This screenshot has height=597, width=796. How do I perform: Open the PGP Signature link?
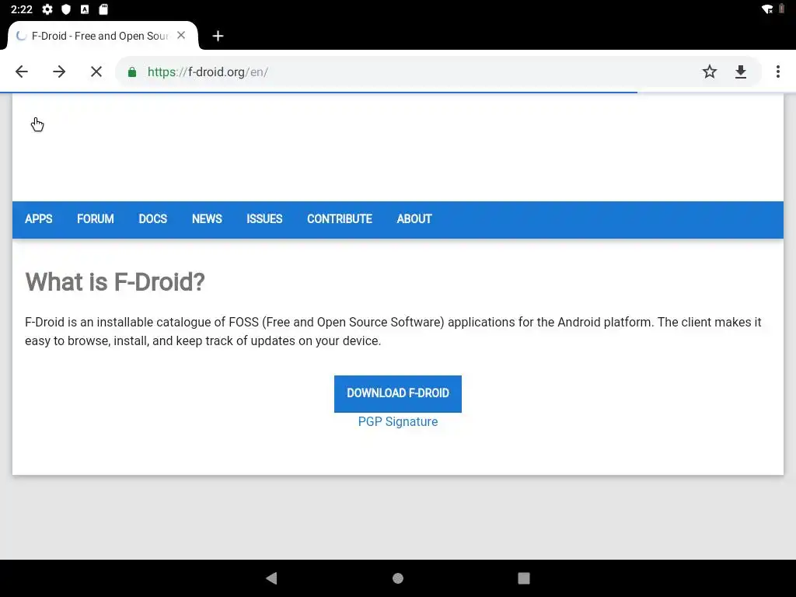[398, 422]
